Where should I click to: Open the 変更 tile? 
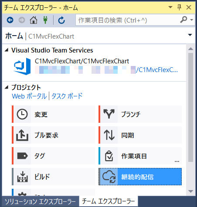click(53, 114)
